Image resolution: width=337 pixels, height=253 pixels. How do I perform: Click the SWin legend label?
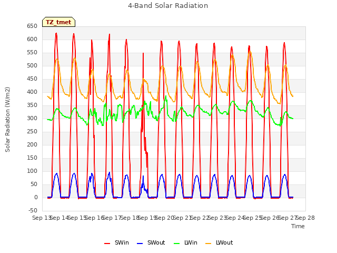tap(122, 242)
